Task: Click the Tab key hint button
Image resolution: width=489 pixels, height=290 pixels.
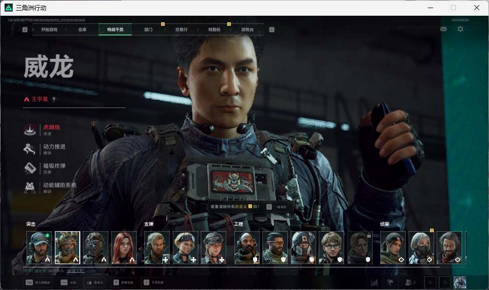Action: click(38, 282)
